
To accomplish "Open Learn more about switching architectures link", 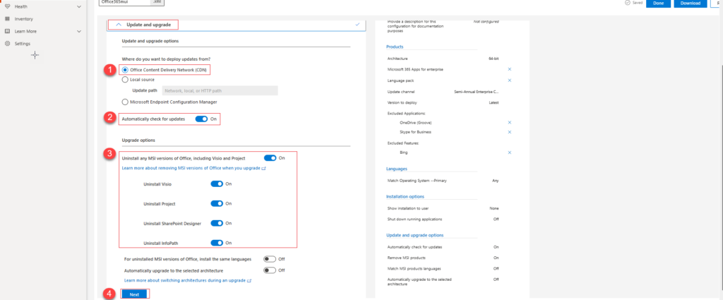I will [185, 280].
